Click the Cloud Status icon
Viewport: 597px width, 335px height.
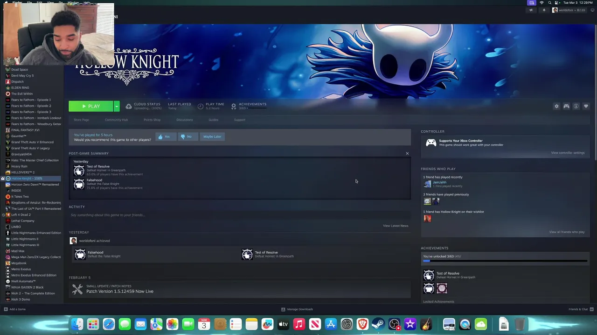[x=129, y=107]
